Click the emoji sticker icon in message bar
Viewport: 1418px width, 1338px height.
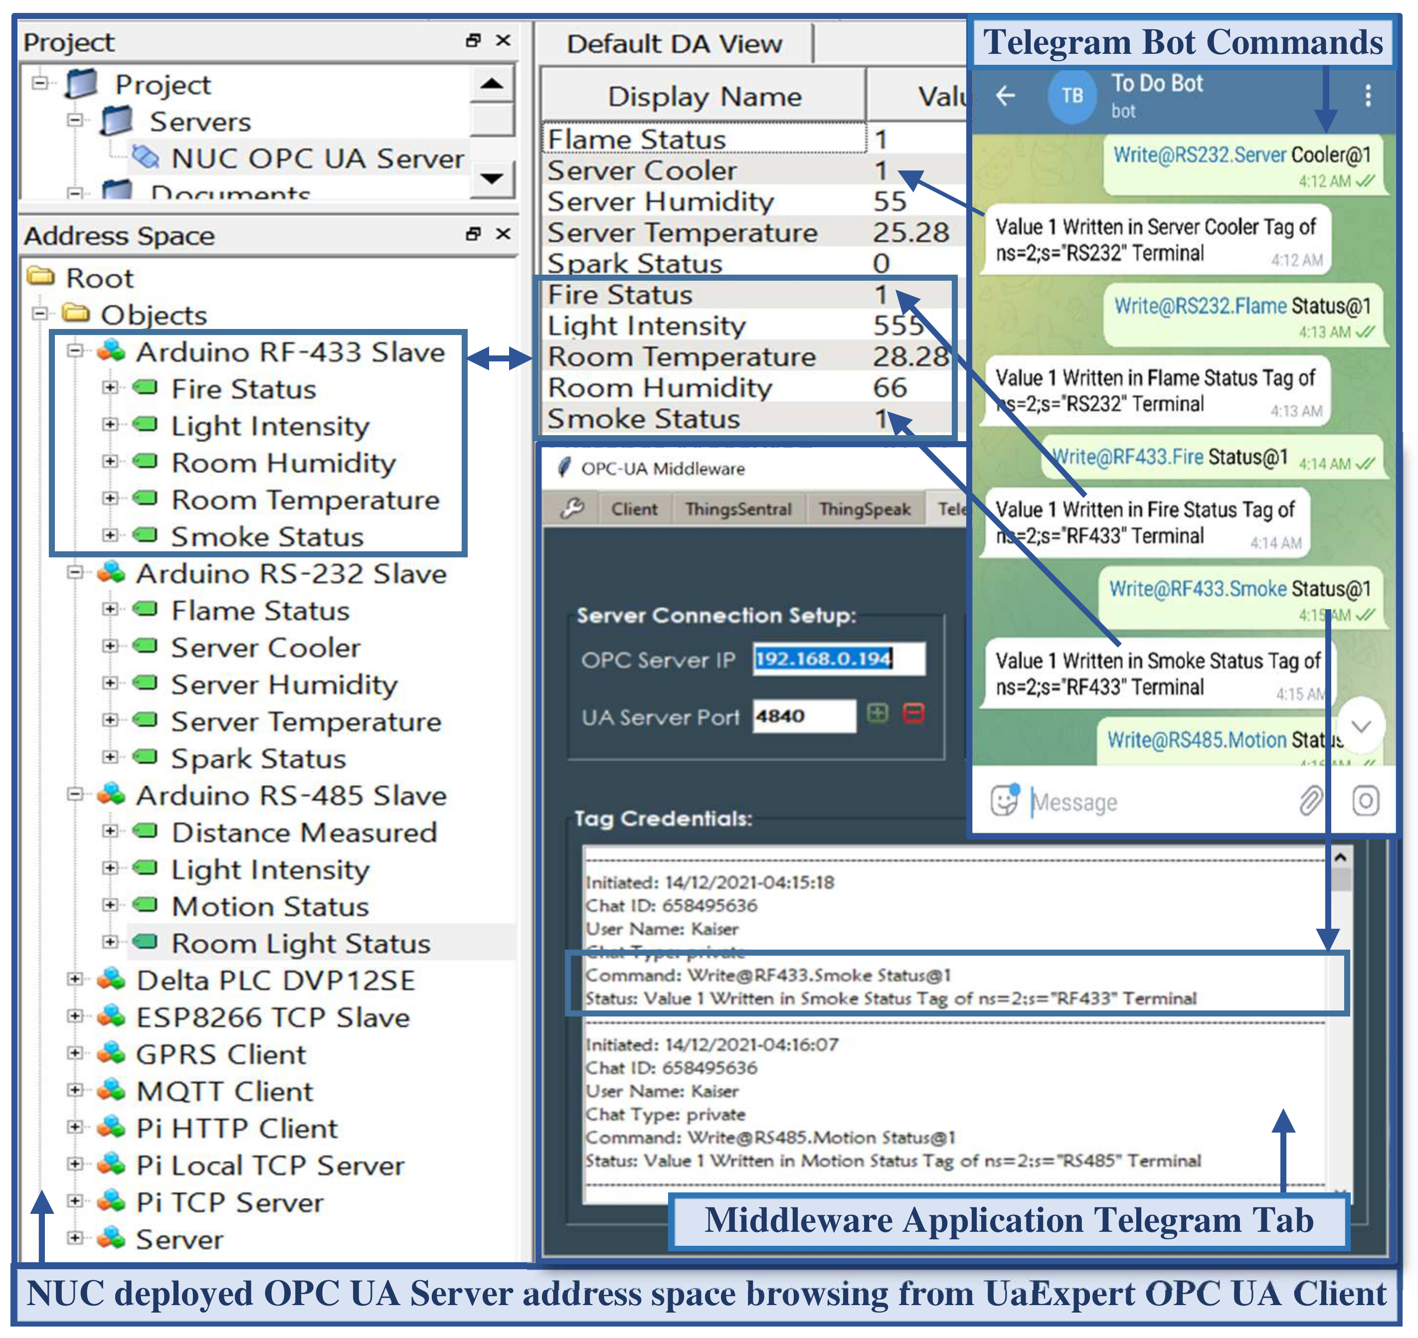tap(1004, 801)
